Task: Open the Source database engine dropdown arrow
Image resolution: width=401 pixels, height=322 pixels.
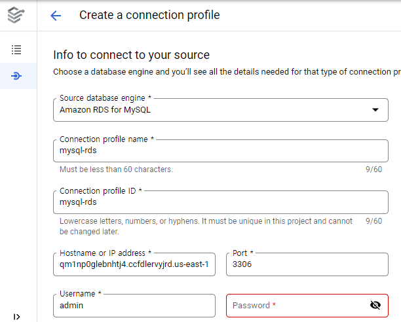Action: (x=375, y=110)
